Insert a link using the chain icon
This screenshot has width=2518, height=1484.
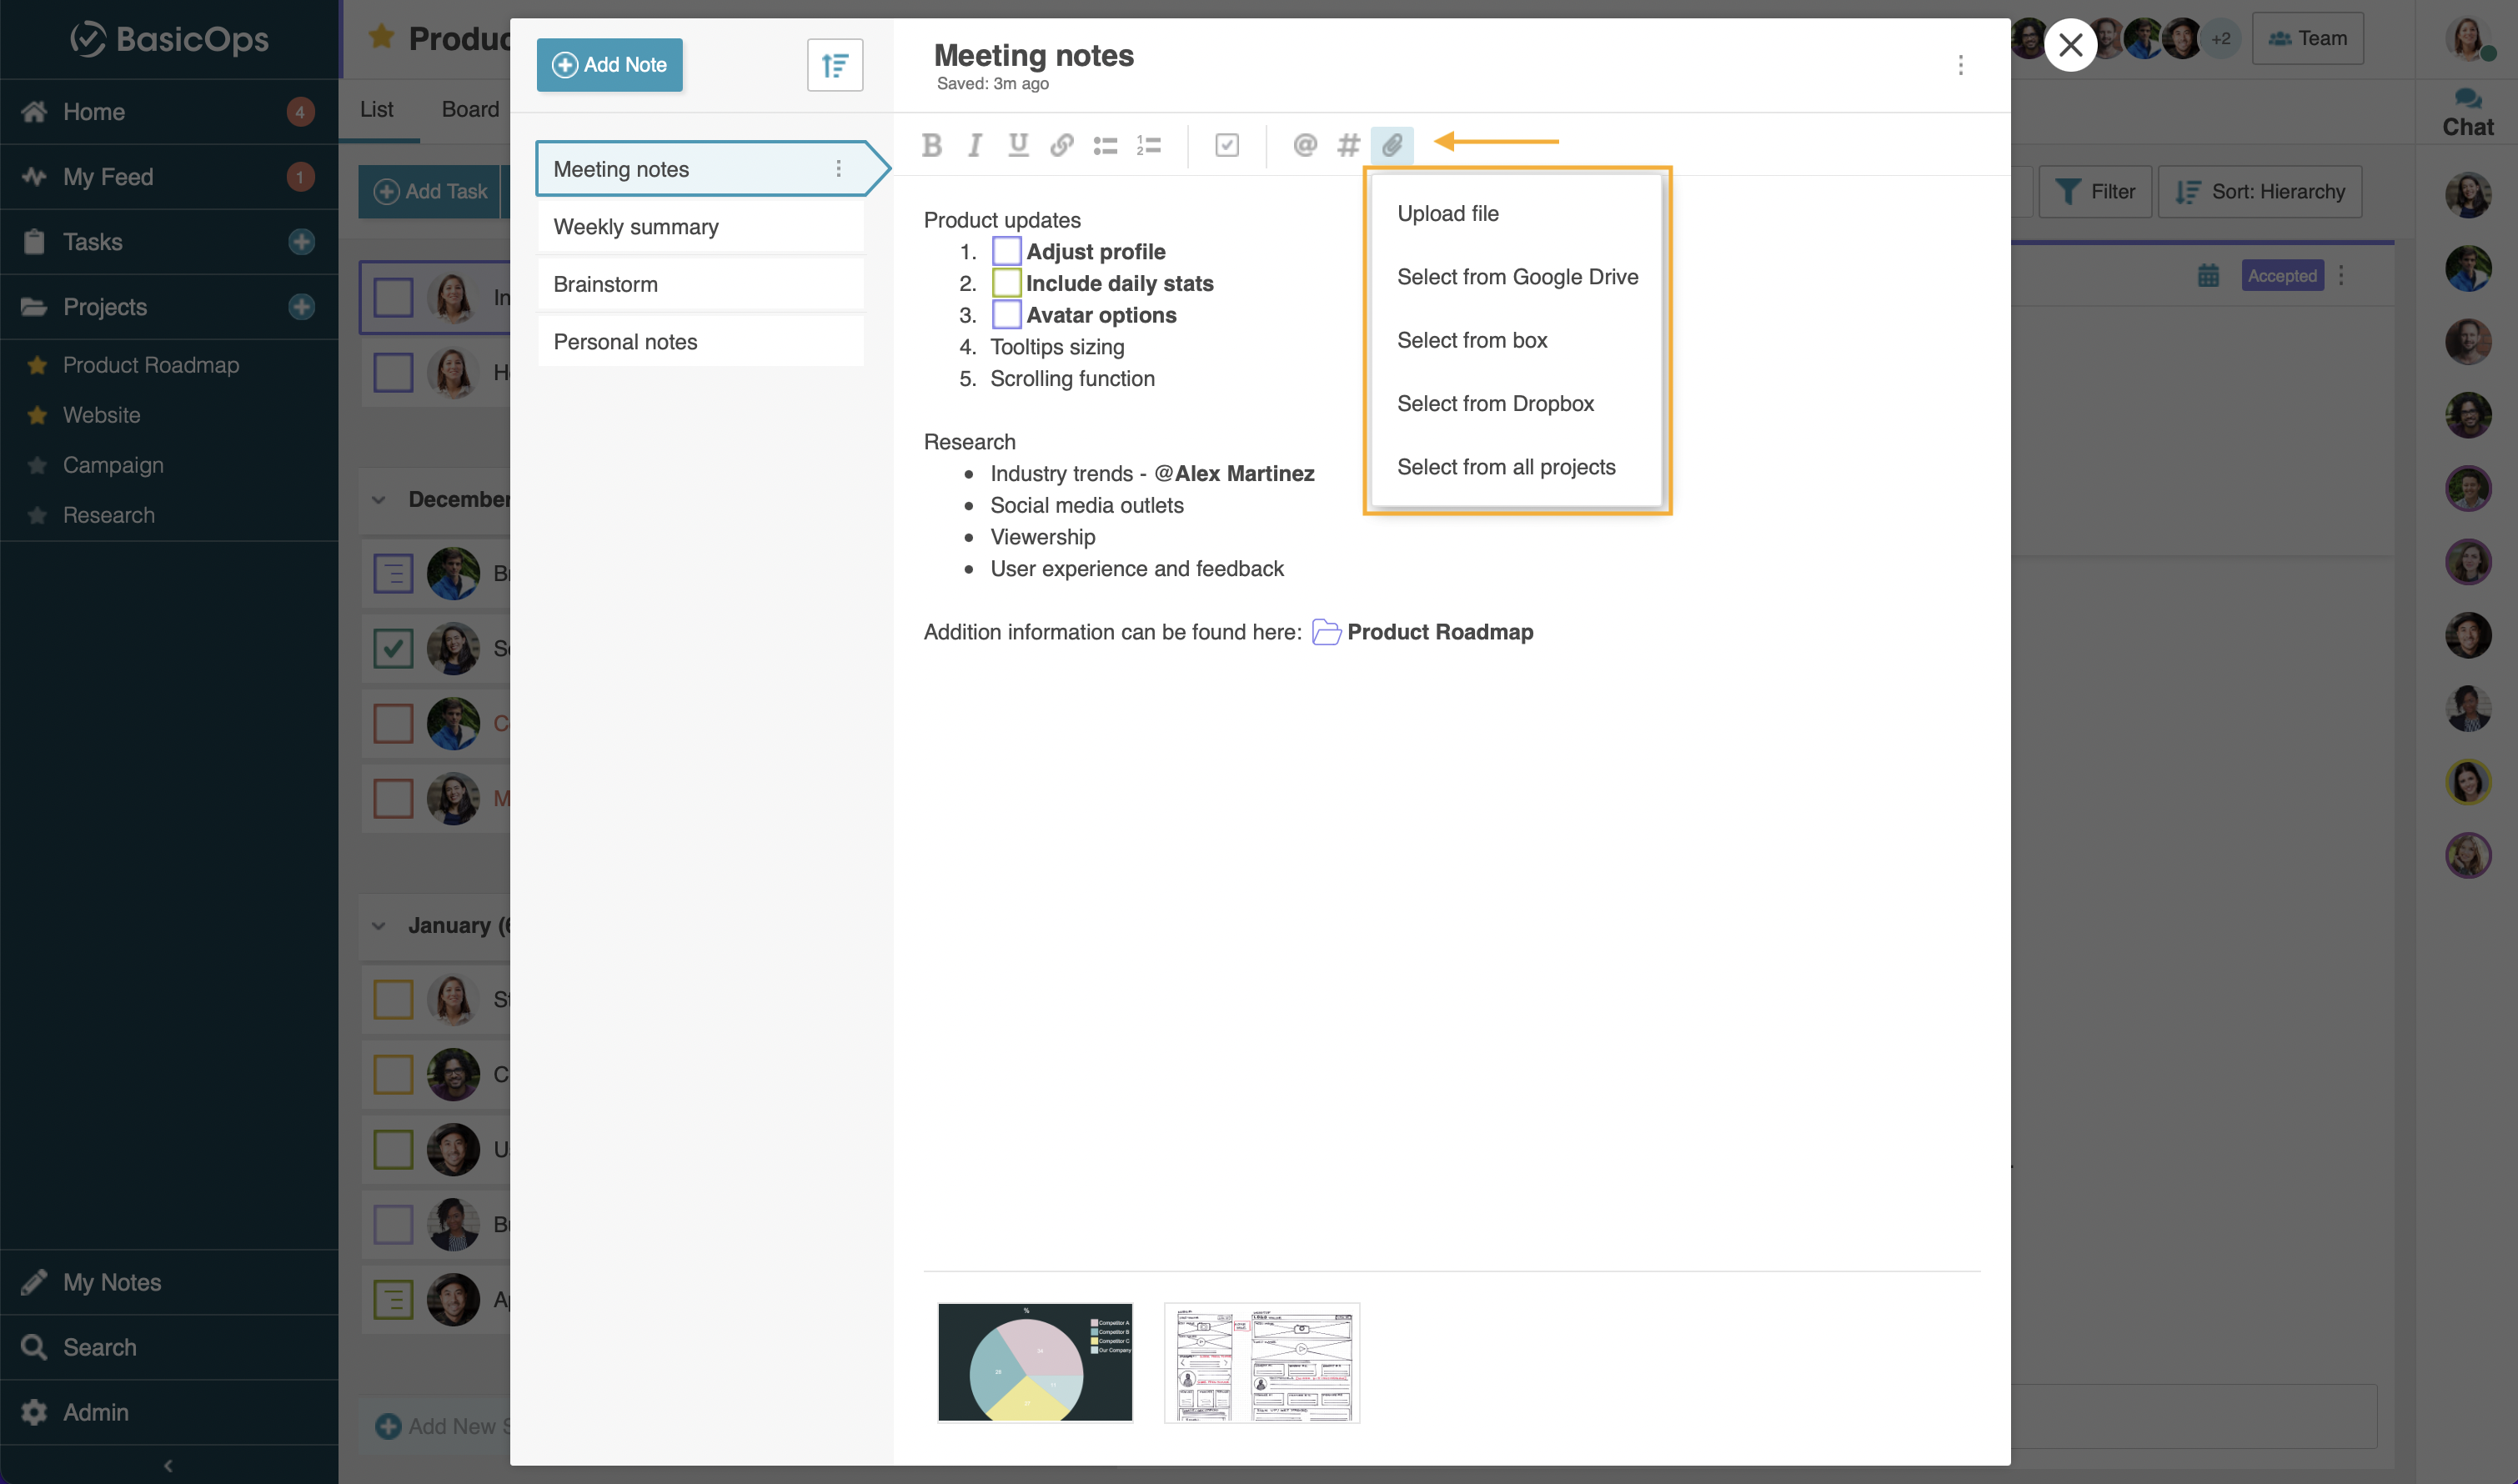tap(1061, 145)
